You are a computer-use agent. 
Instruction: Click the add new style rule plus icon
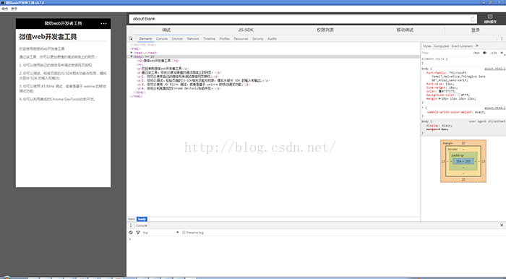[x=502, y=53]
